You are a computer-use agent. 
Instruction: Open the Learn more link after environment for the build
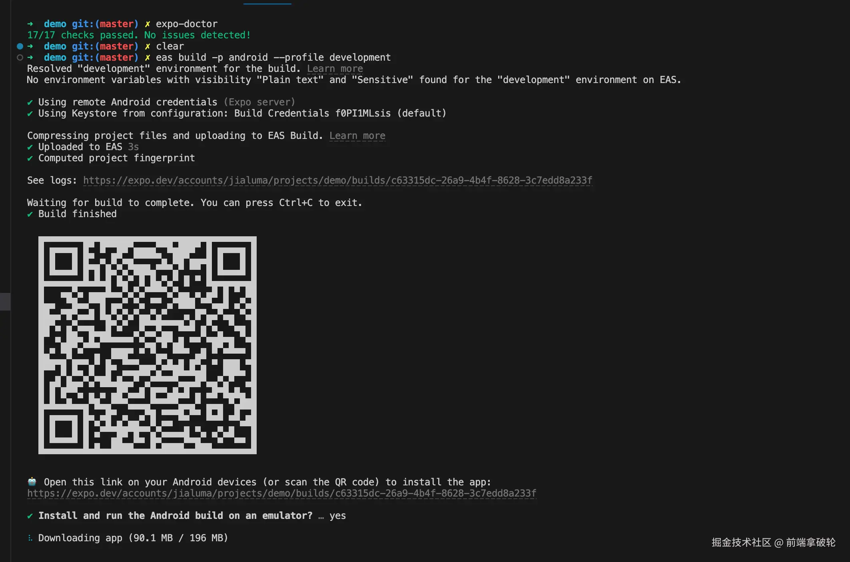pyautogui.click(x=335, y=69)
